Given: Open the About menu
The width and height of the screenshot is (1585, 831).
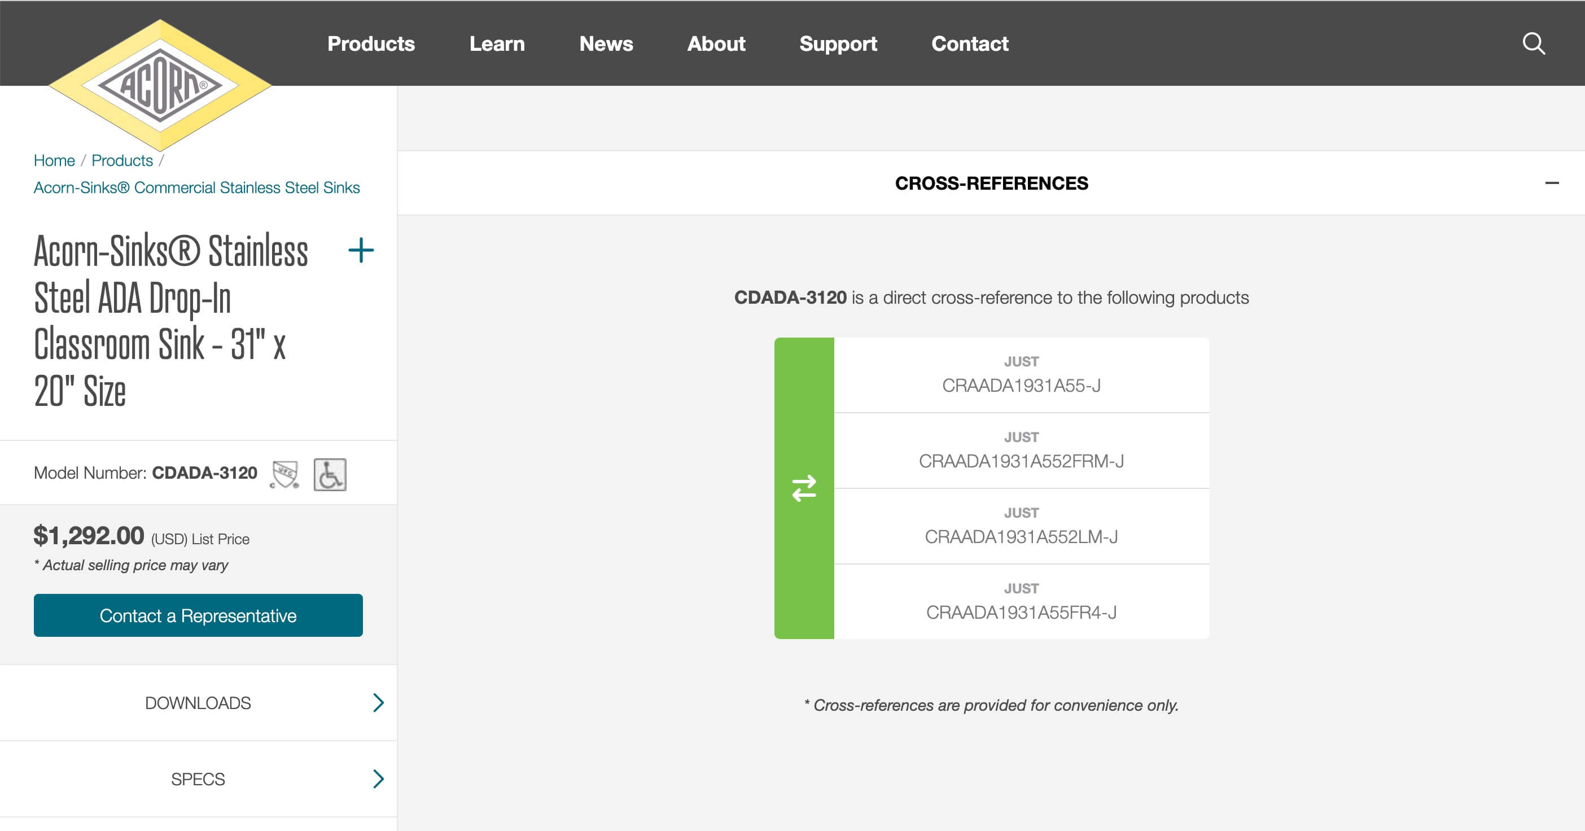Looking at the screenshot, I should (716, 43).
